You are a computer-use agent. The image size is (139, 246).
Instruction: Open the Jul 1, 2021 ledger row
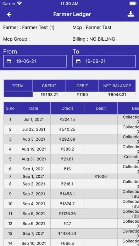(71, 119)
